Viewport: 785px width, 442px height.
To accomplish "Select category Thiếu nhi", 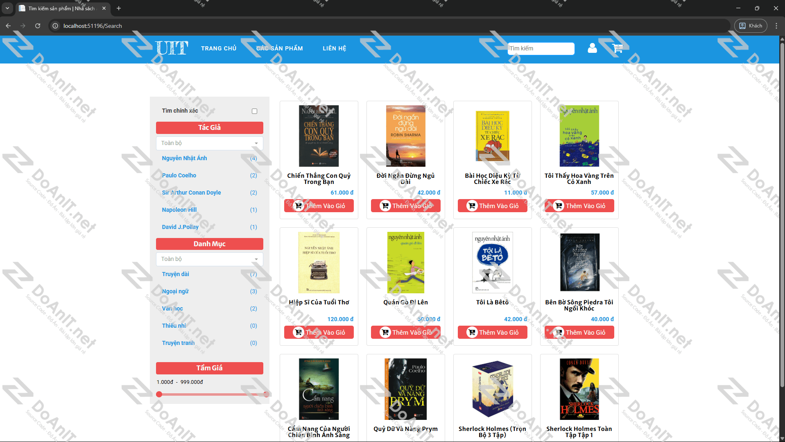I will 174,326.
